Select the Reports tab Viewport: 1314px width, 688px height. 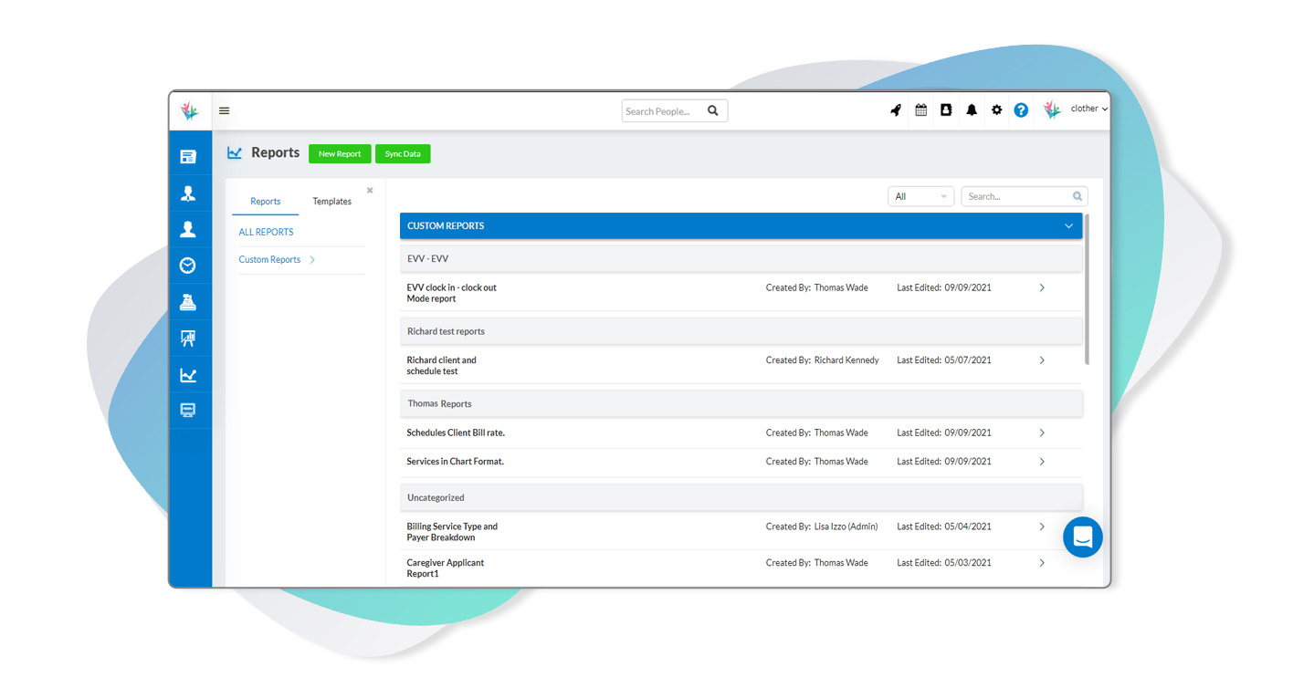(x=265, y=202)
